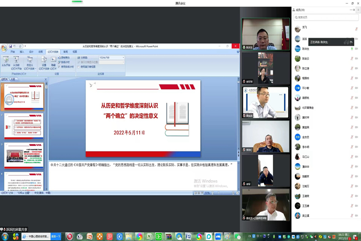The image size is (361, 241).
Task: Open the 开始 ribbon tab
Action: coord(12,52)
